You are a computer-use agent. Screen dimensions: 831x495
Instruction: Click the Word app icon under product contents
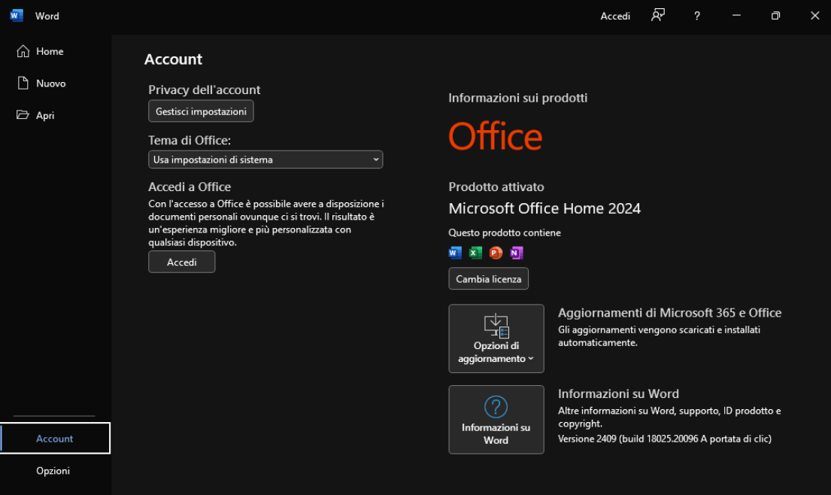(x=455, y=253)
